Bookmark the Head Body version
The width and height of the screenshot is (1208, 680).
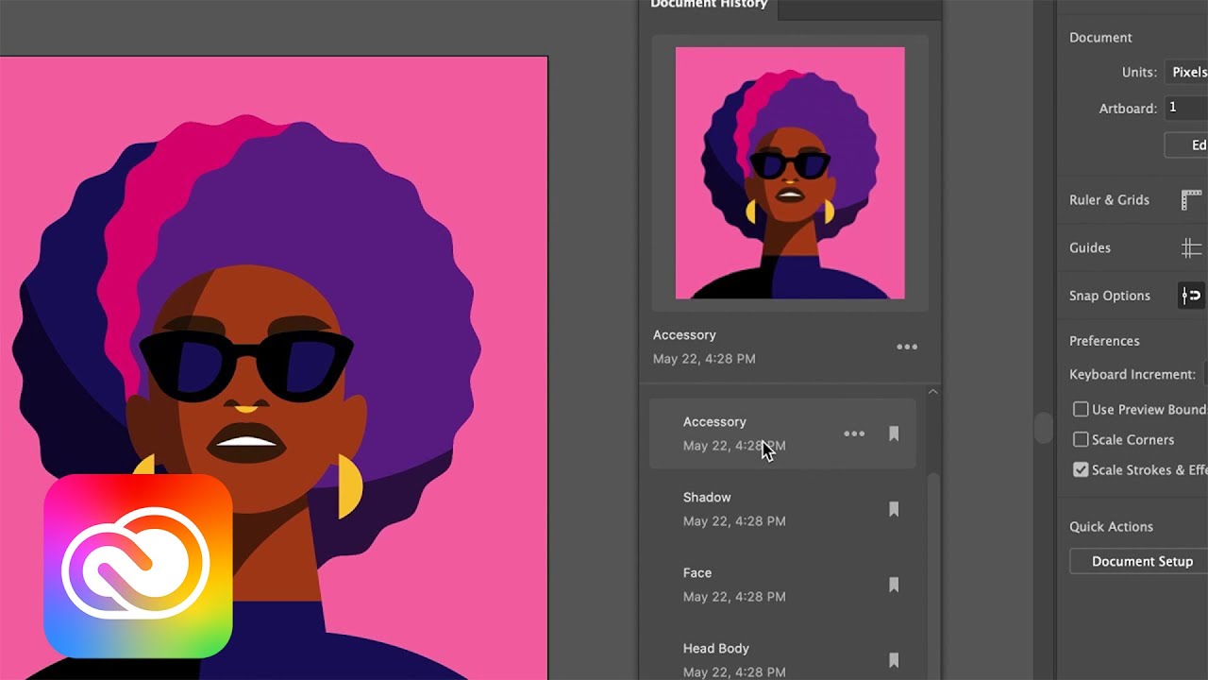894,660
